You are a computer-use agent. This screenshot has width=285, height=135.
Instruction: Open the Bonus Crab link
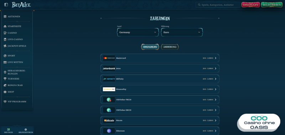click(15, 85)
